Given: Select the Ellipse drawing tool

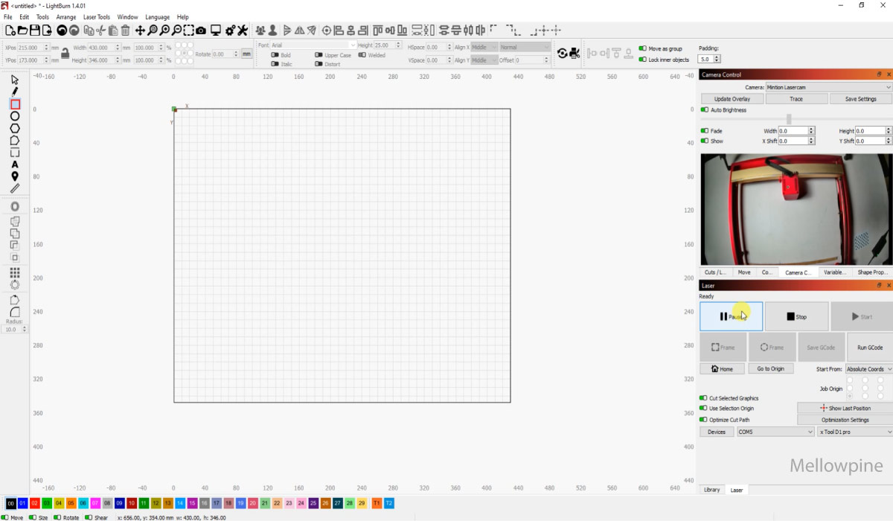Looking at the screenshot, I should [15, 116].
